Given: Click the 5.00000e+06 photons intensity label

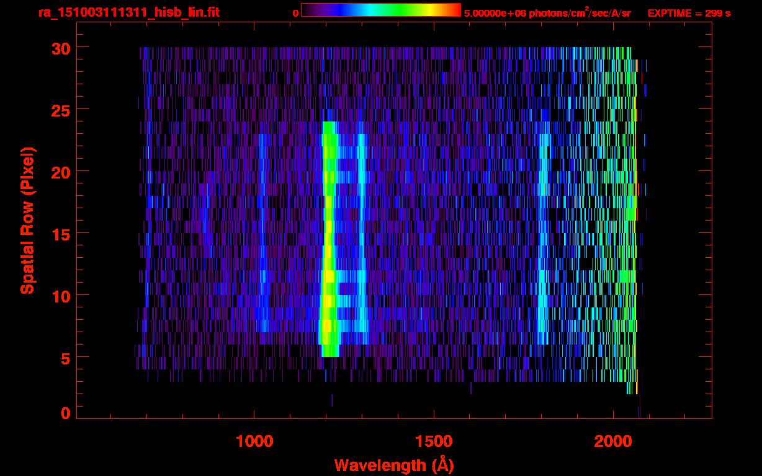Looking at the screenshot, I should click(x=547, y=13).
